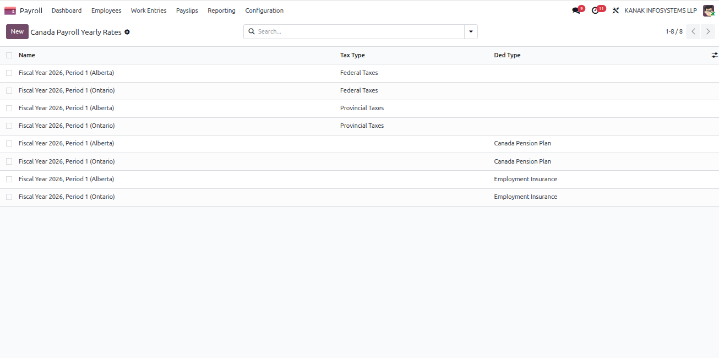Click the Alberta Employment Insurance cell

[x=525, y=179]
